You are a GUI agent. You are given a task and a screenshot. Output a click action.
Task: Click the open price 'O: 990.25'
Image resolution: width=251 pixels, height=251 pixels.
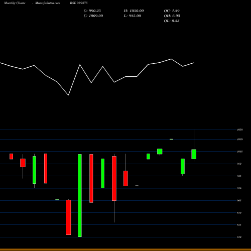92,11
